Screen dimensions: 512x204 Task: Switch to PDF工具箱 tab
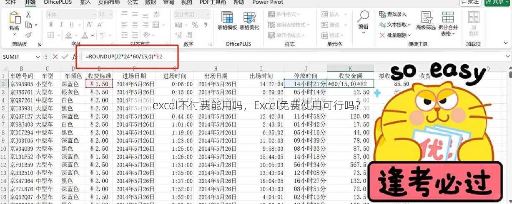213,2
